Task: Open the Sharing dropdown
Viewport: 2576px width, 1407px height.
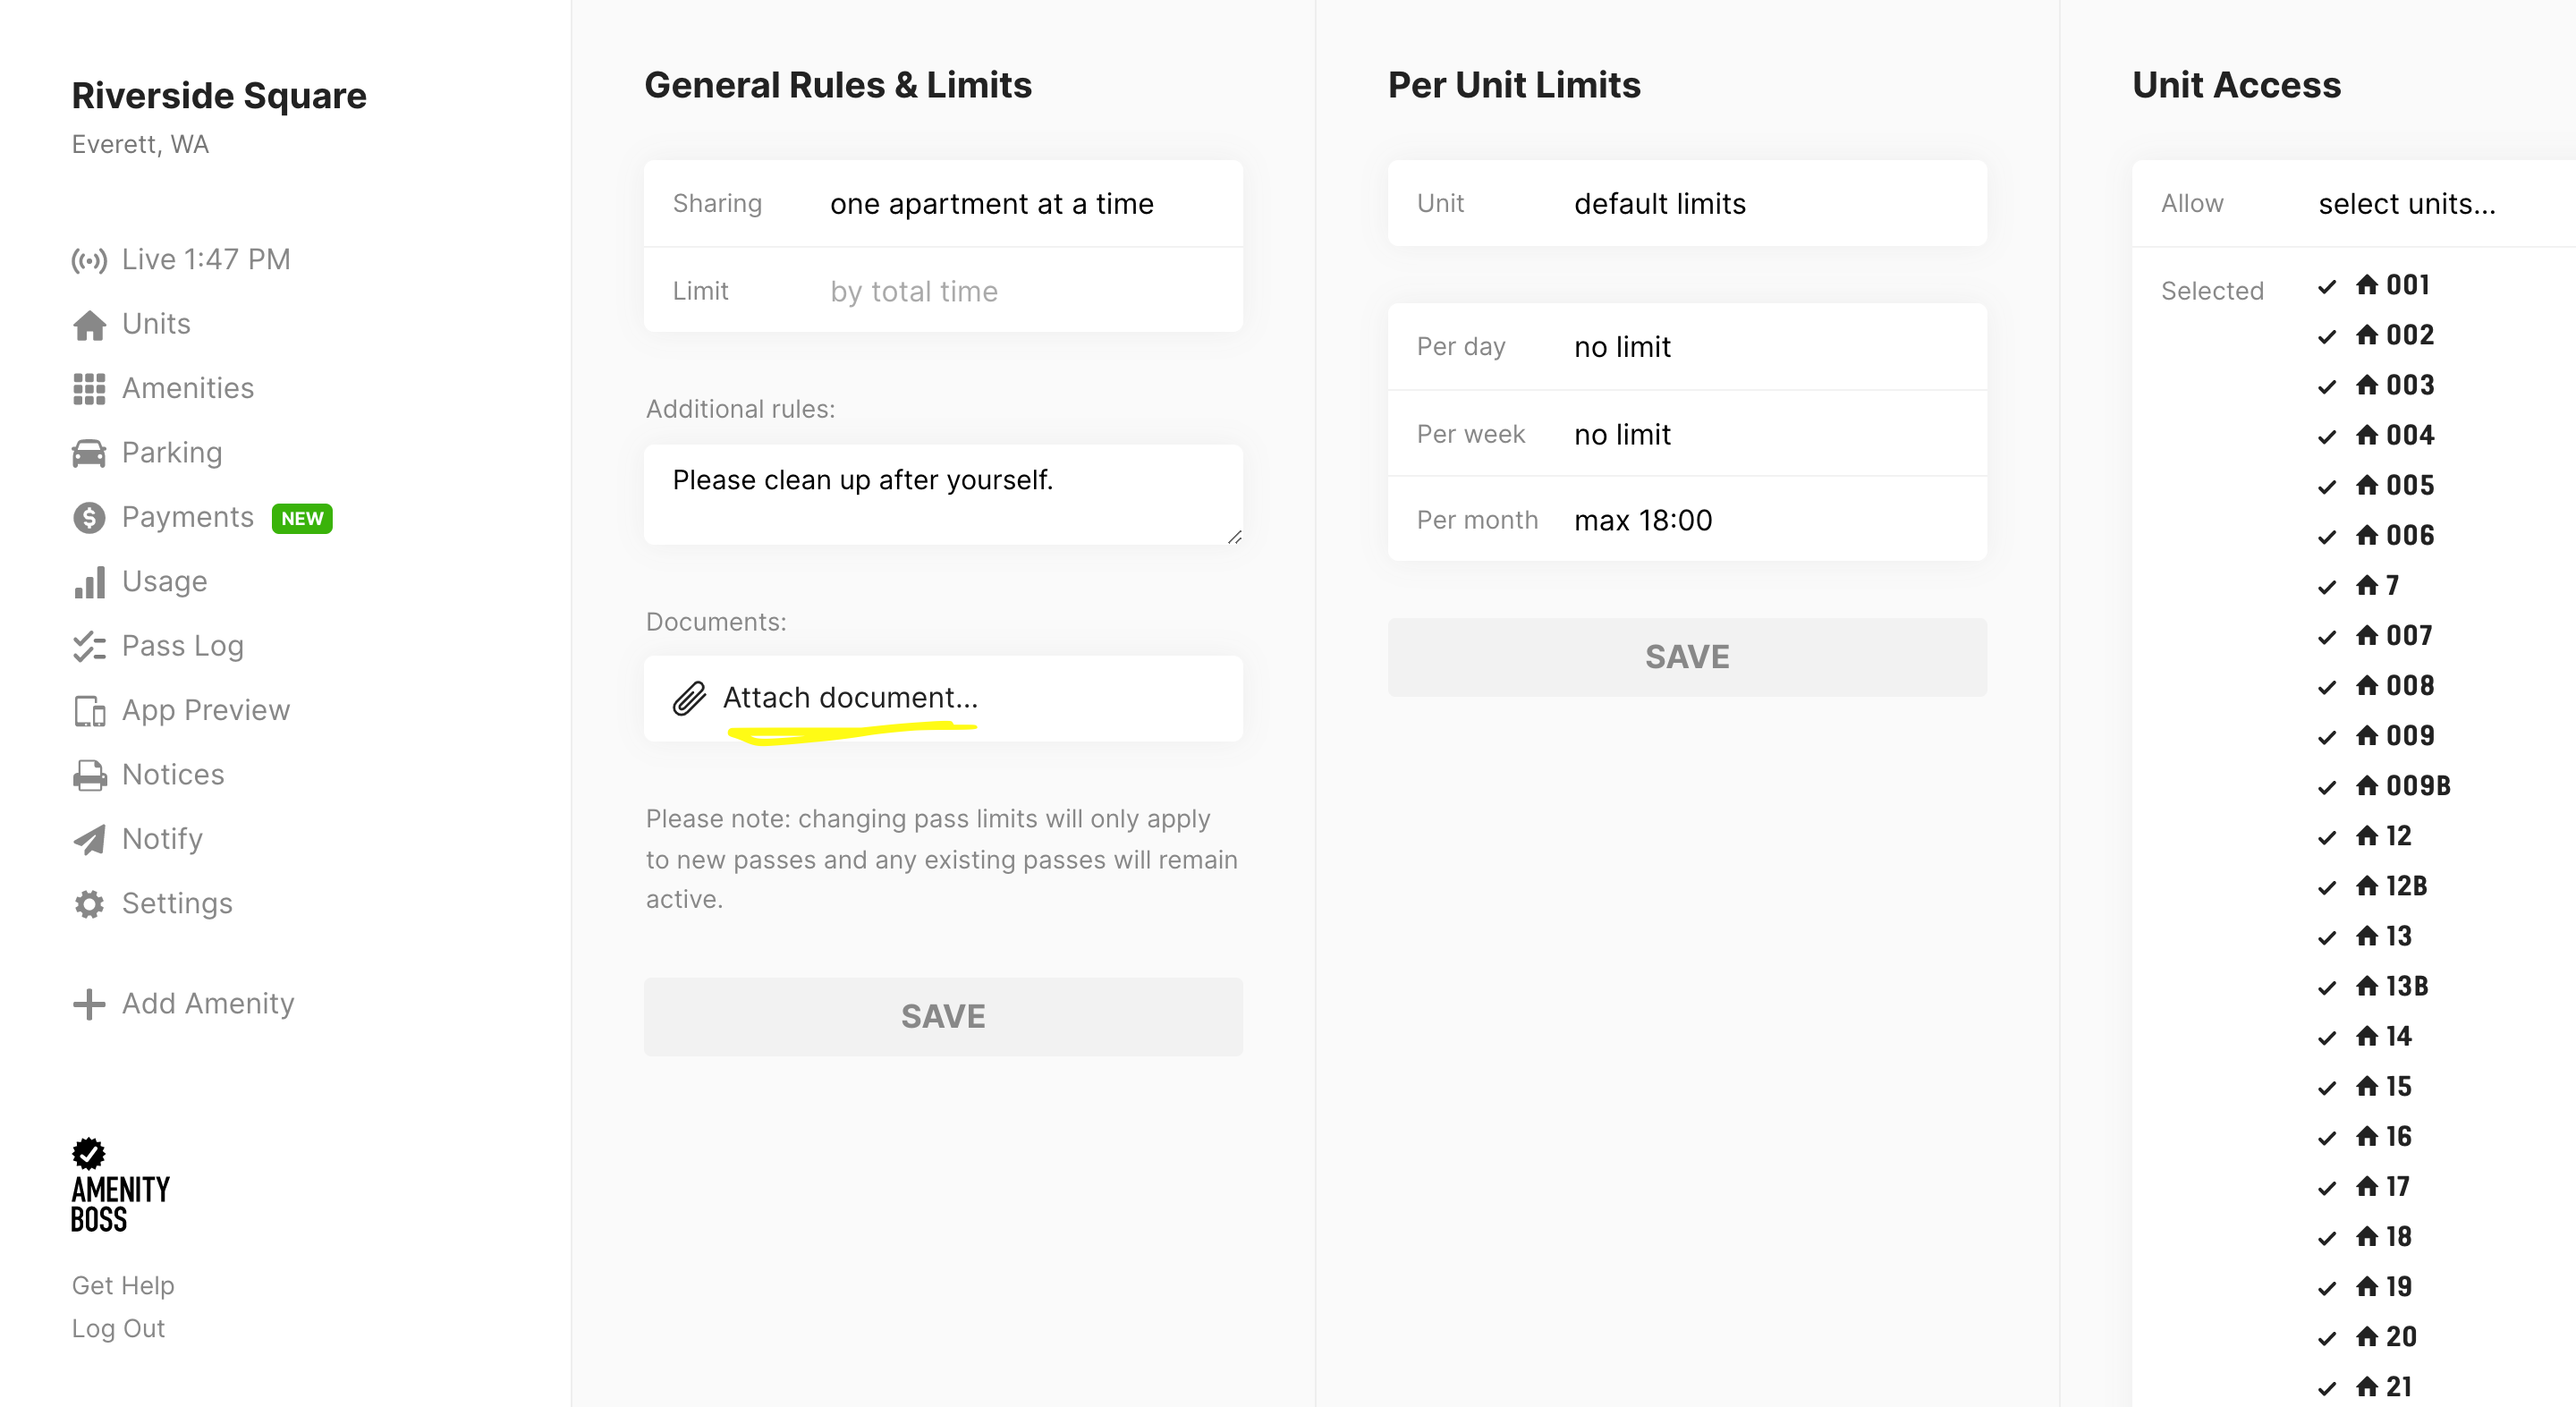Action: tap(943, 204)
